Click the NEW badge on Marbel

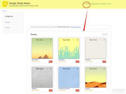point(51,90)
